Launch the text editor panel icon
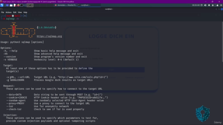This screenshot has height=125, width=223. point(15,5)
